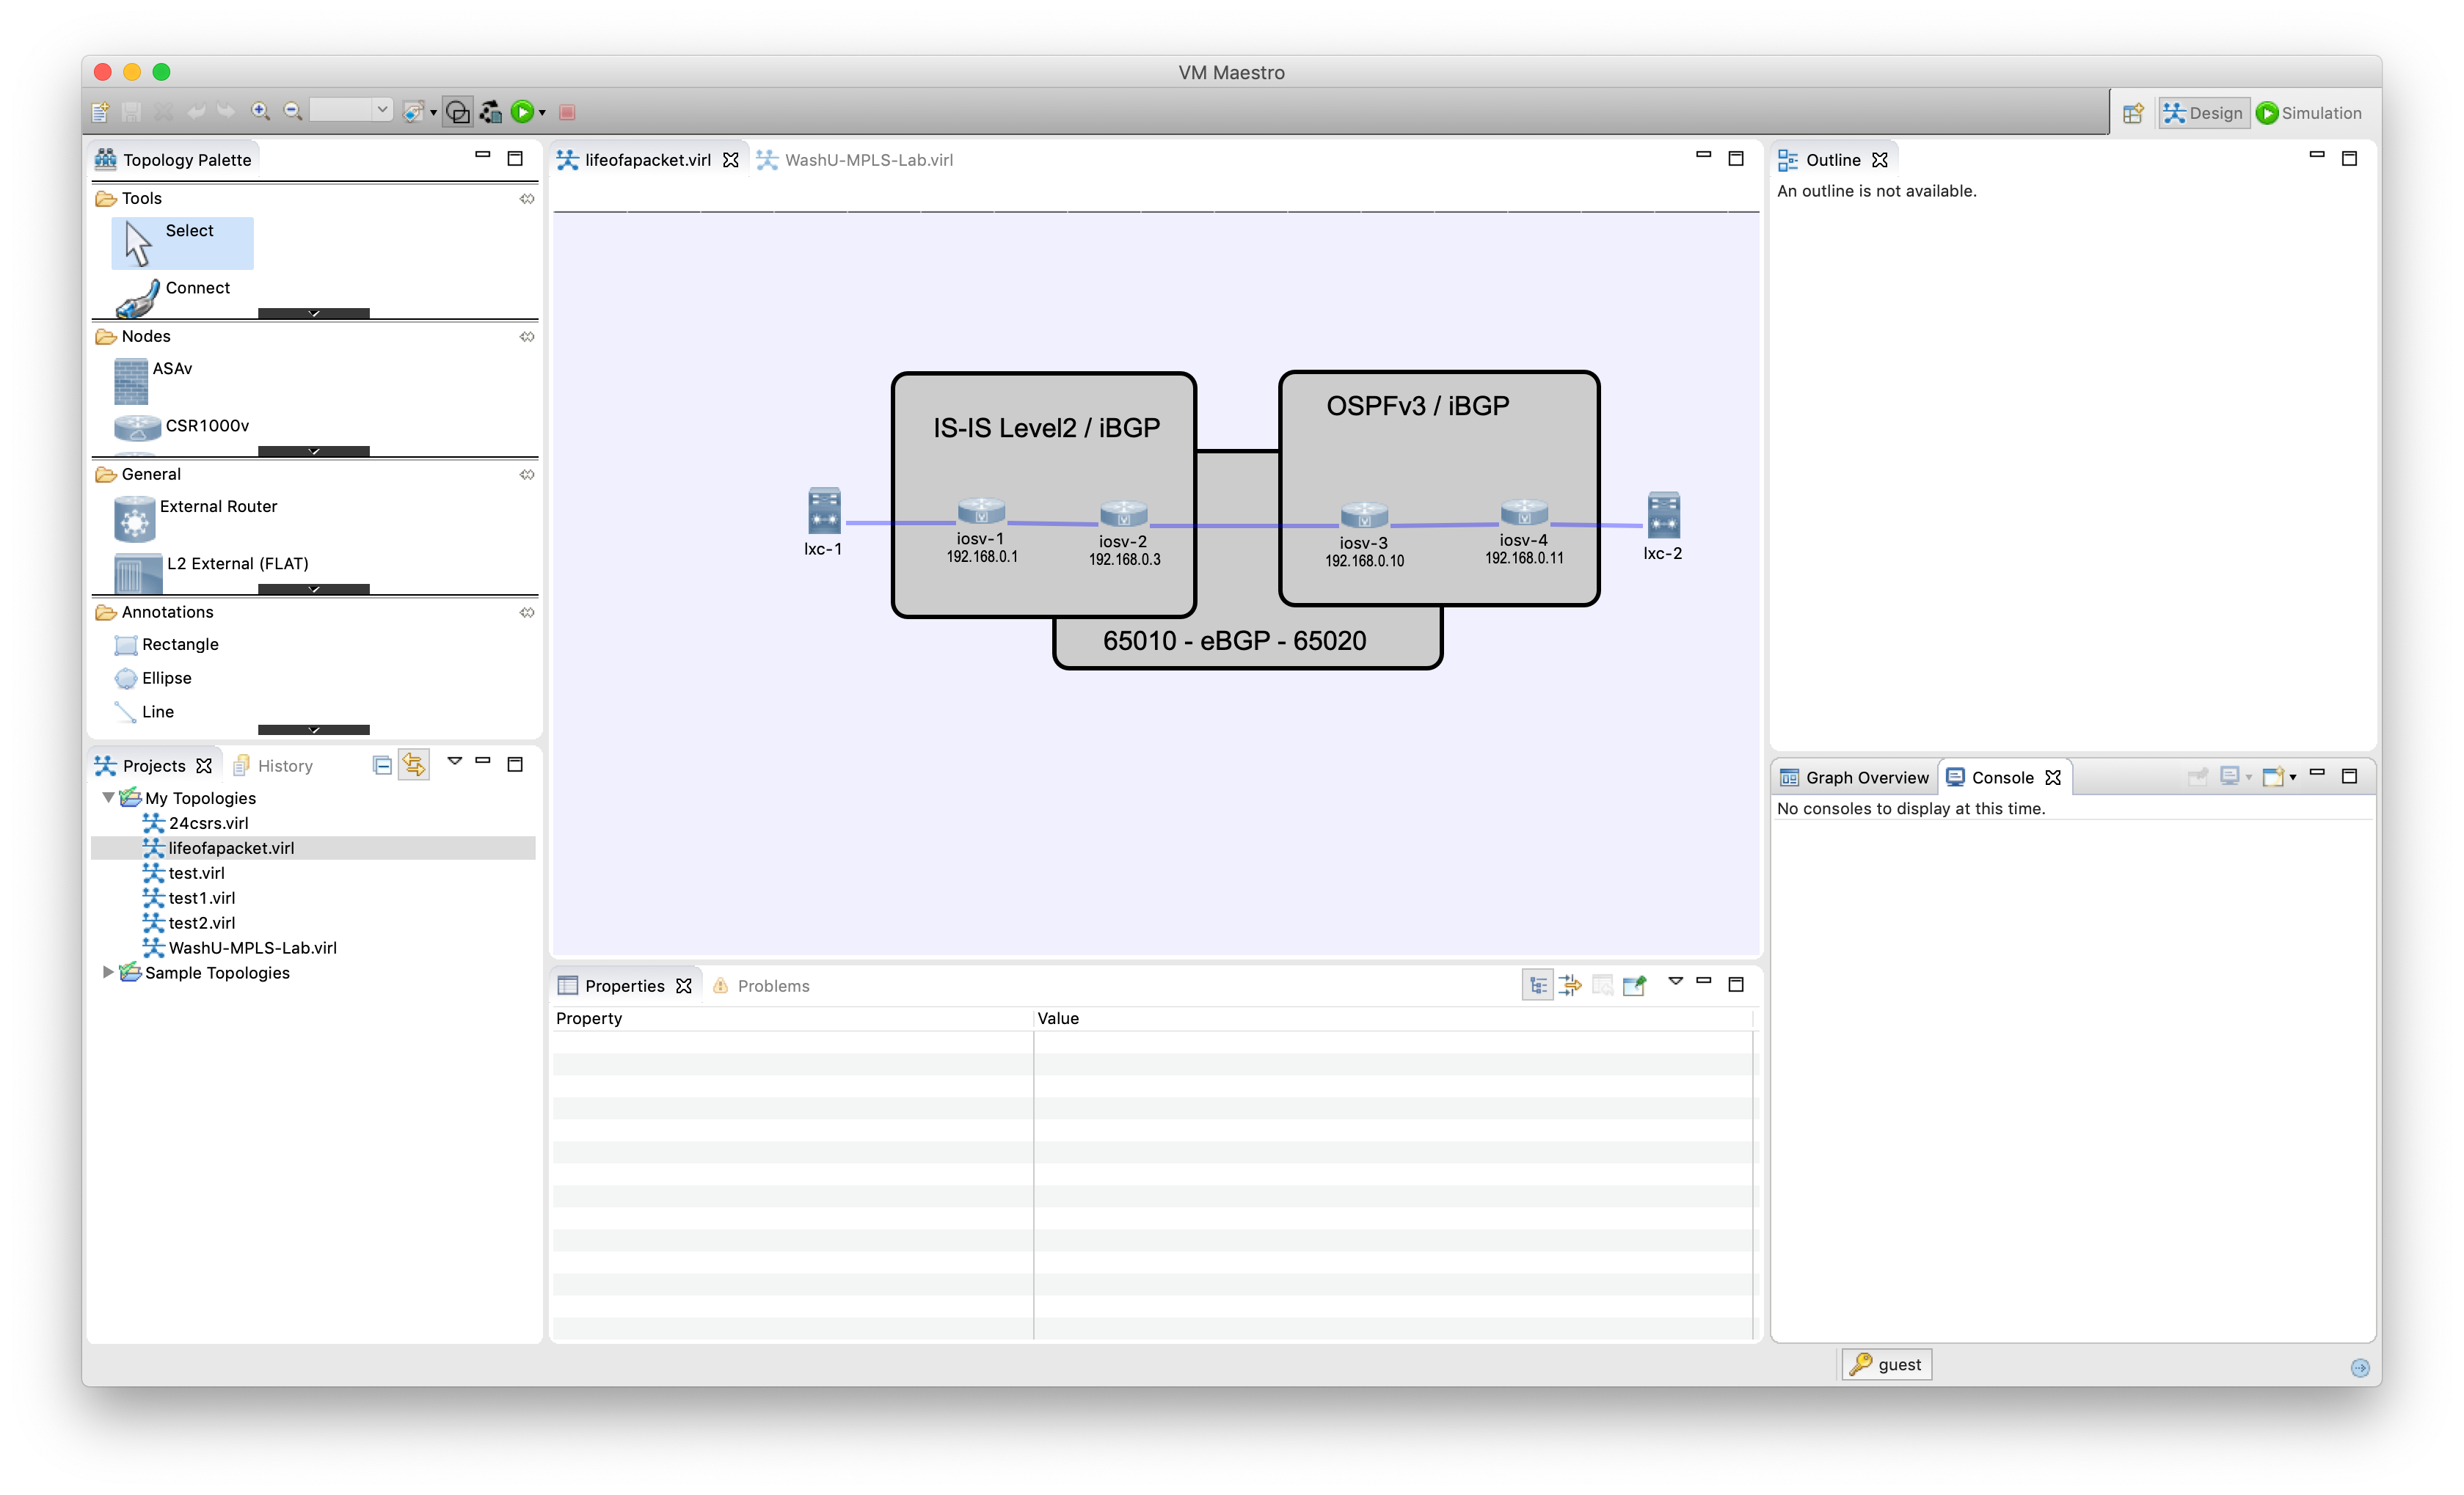2464x1495 pixels.
Task: Click the Problems tab in bottom panel
Action: pos(771,985)
